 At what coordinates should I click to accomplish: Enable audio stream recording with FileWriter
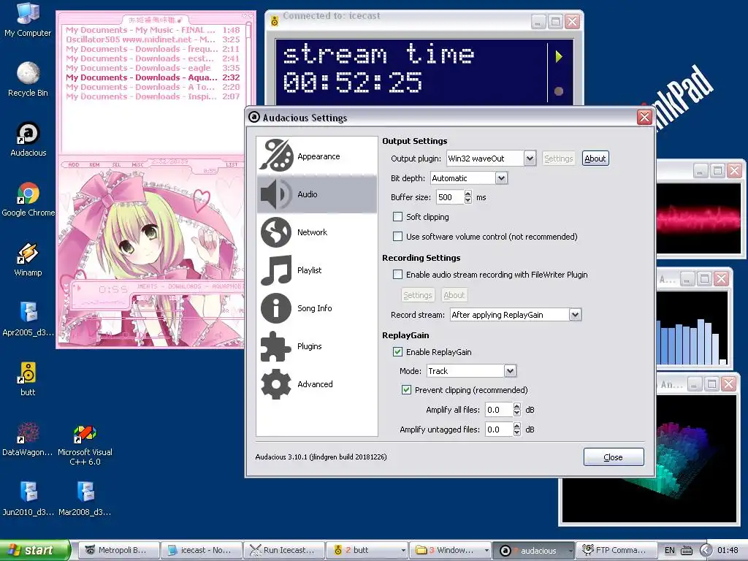pyautogui.click(x=397, y=275)
